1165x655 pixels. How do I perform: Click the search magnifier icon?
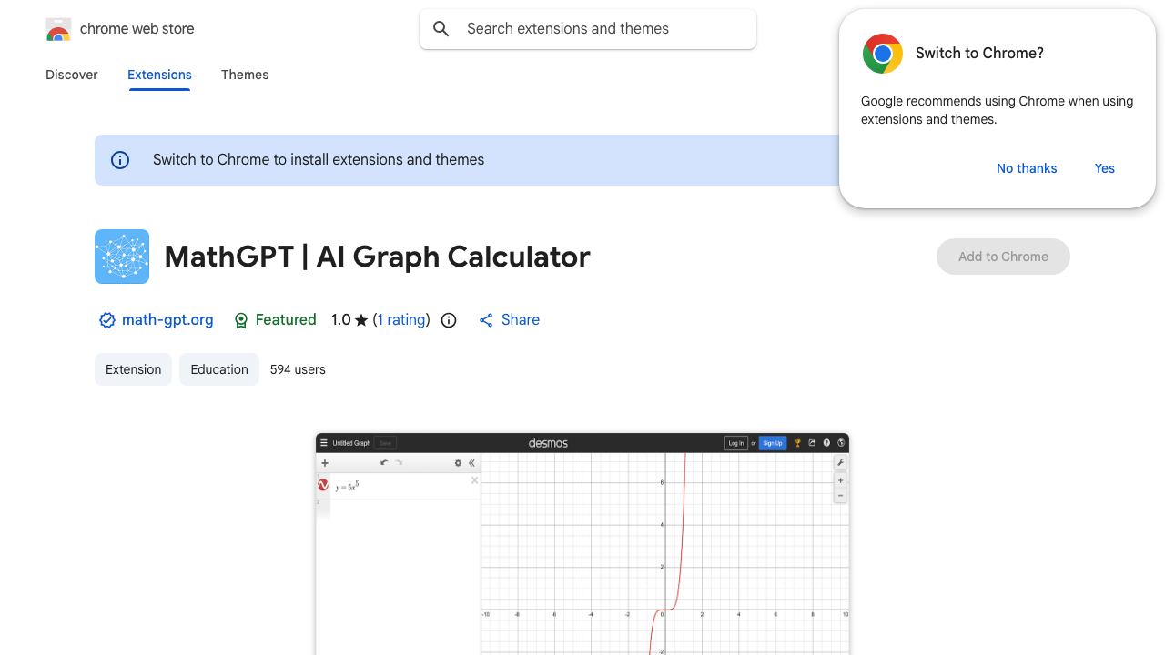441,29
